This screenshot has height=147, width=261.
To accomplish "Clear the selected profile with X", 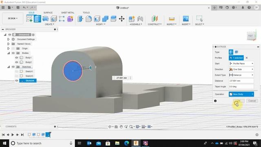I will 247,58.
